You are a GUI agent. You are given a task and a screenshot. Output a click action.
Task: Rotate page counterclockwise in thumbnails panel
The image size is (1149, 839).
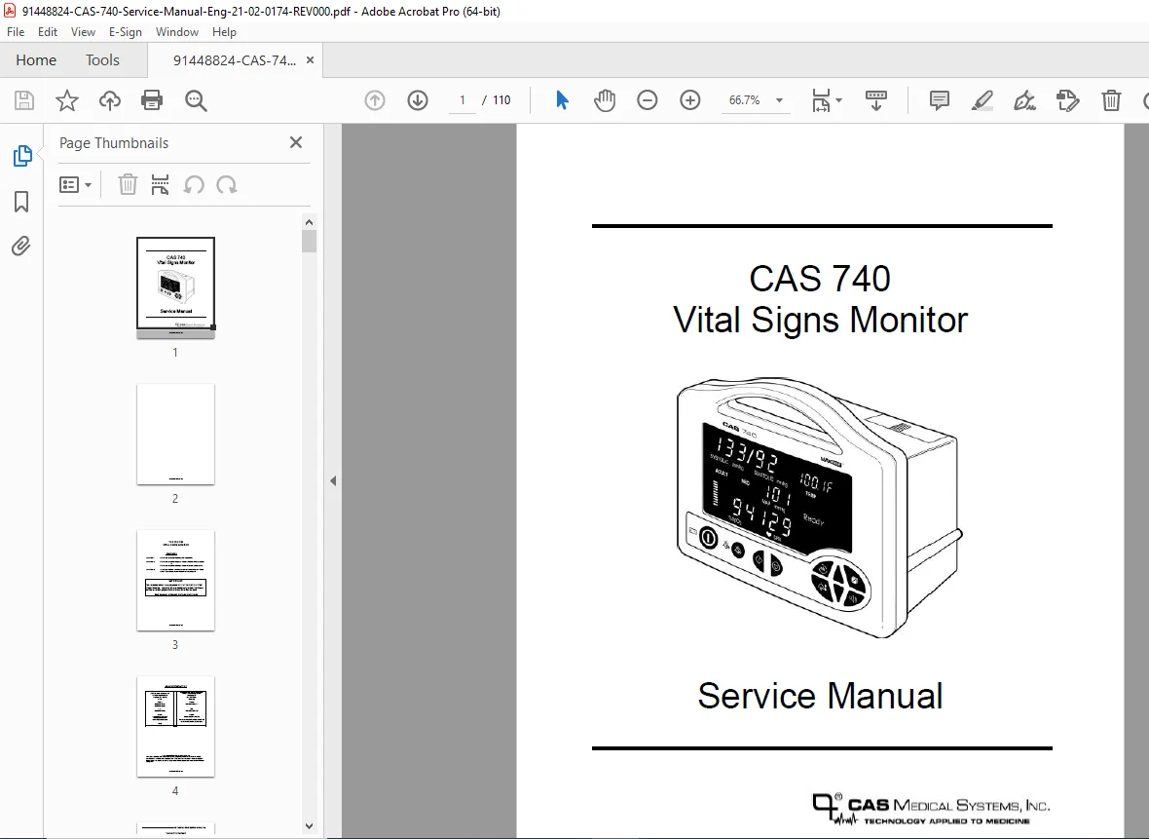194,185
